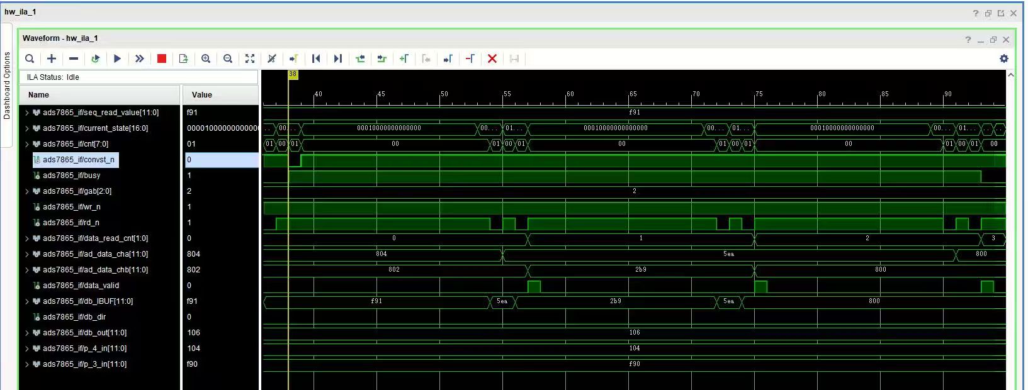Expand ad_data_chb[11:0] bus
The width and height of the screenshot is (1028, 390).
click(x=27, y=270)
